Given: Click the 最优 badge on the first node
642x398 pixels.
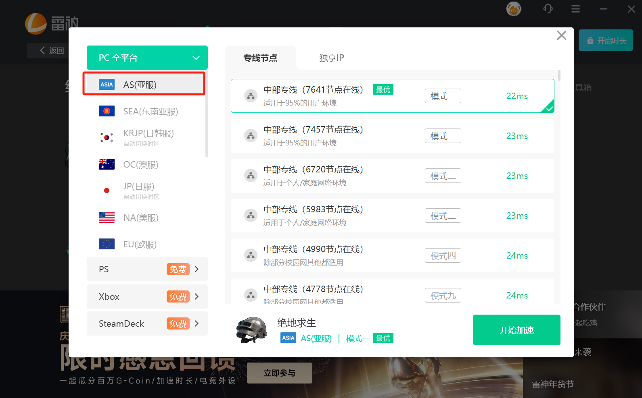Looking at the screenshot, I should point(383,89).
